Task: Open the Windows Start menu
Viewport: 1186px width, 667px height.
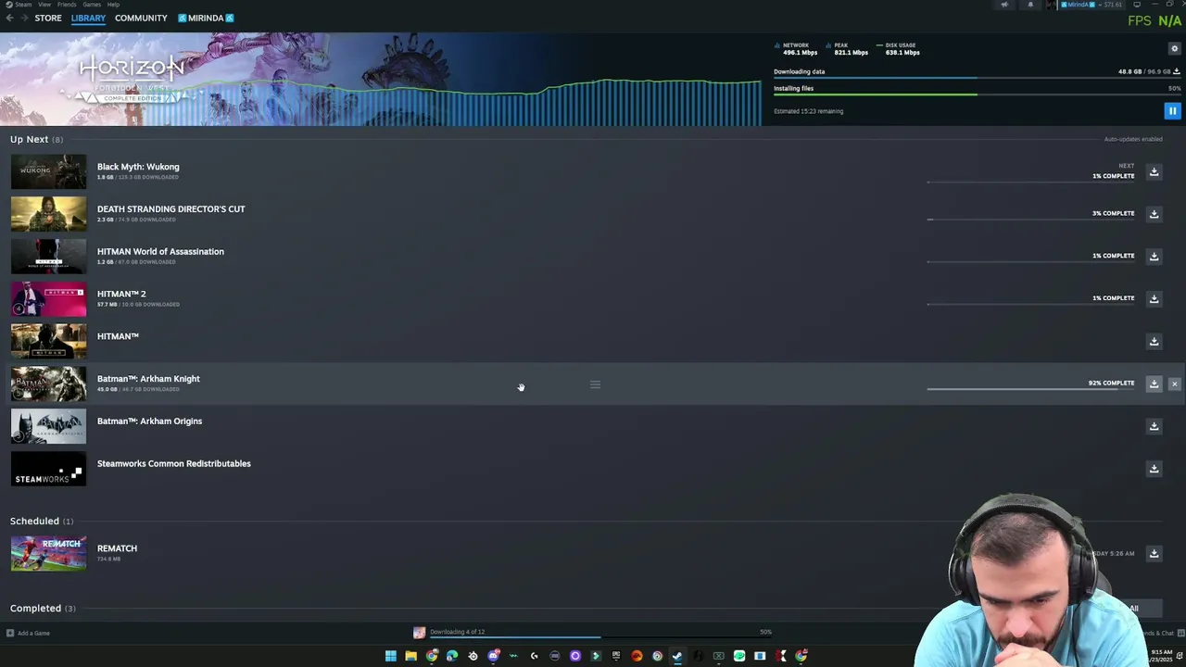Action: click(x=390, y=656)
